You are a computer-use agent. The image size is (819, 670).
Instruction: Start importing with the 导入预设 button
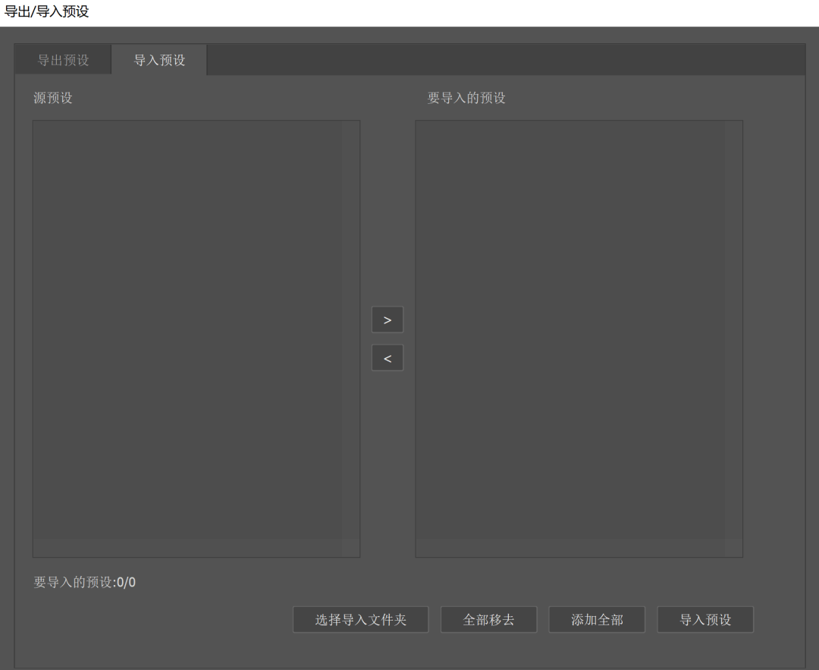[704, 619]
